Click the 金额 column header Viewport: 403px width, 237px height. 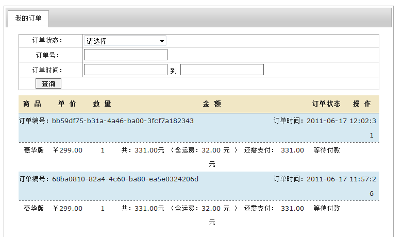point(212,104)
